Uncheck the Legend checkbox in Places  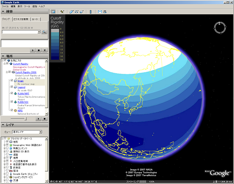point(12,87)
